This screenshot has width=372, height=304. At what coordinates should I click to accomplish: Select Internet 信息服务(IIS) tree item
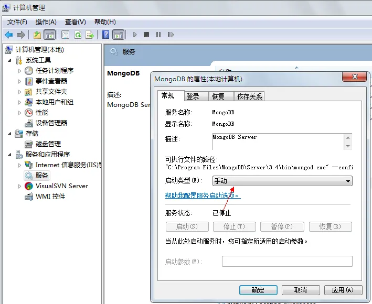tap(68, 165)
